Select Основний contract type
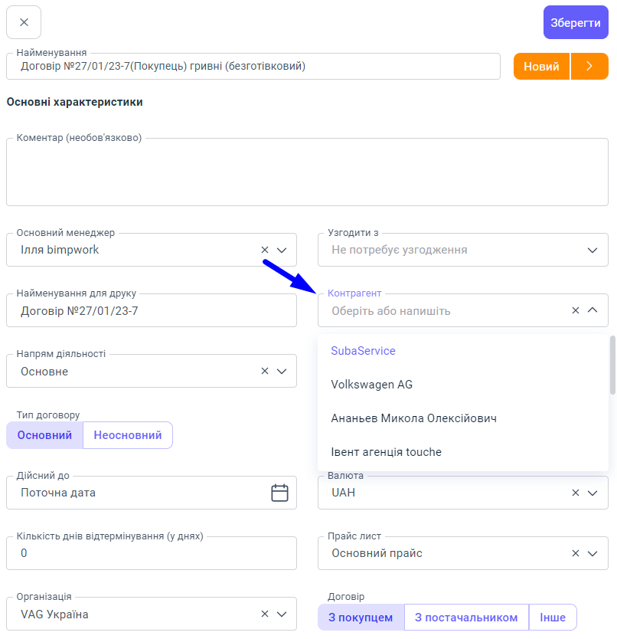The width and height of the screenshot is (617, 639). coord(44,435)
